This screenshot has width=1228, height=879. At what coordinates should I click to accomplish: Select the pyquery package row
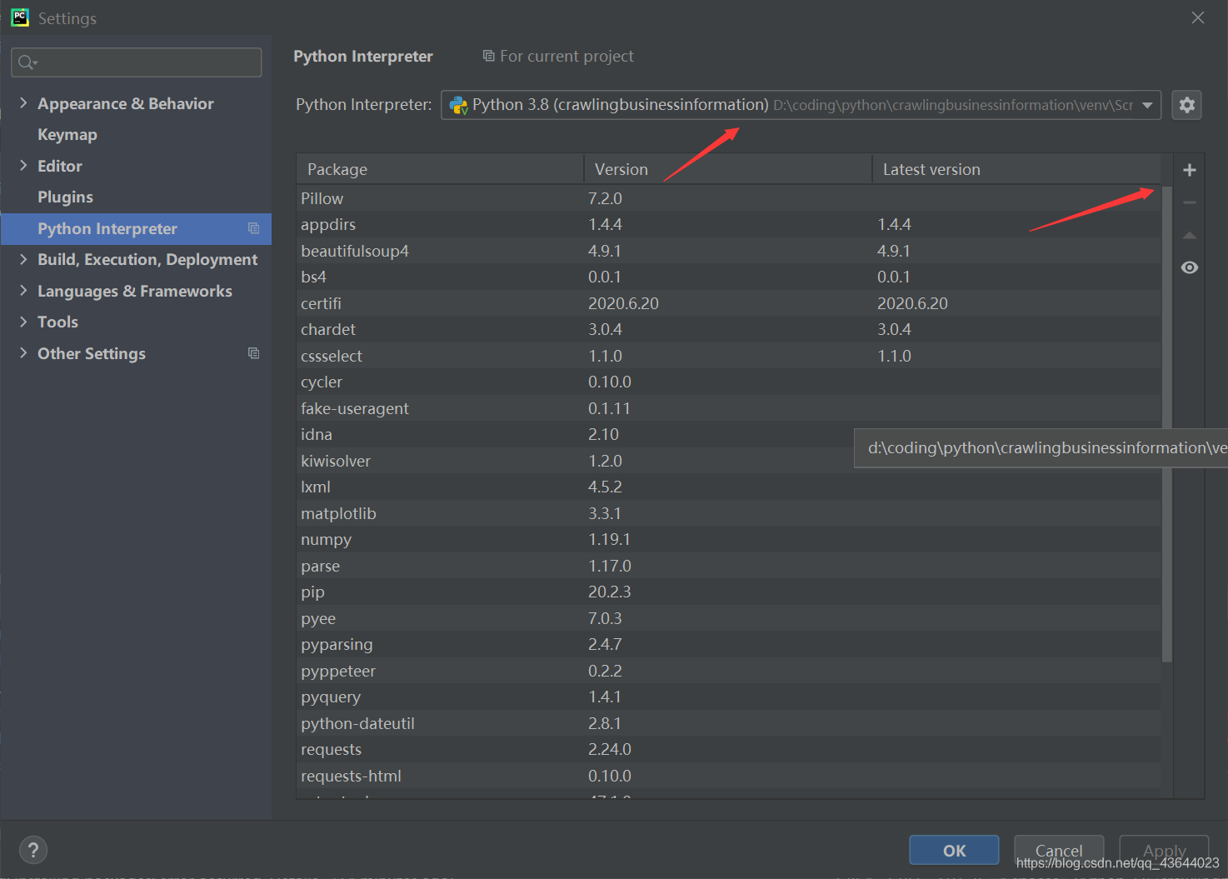coord(728,697)
